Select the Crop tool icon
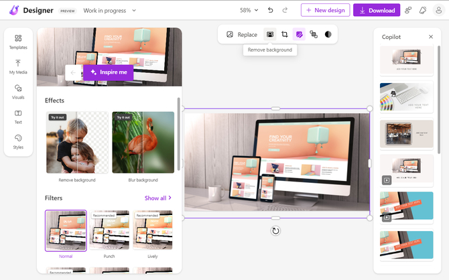This screenshot has width=449, height=280. point(284,34)
